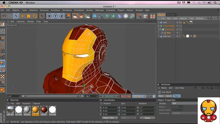Click the Position X input field
This screenshot has height=124, width=220.
[x=110, y=108]
